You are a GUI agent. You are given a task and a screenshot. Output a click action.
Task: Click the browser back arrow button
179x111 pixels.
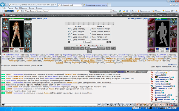[2, 5]
